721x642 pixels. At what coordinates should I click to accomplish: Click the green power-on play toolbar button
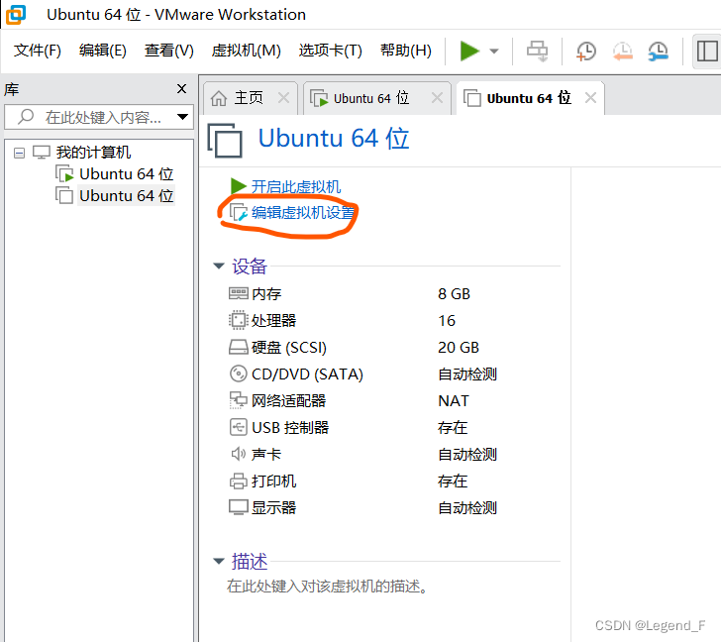(469, 51)
